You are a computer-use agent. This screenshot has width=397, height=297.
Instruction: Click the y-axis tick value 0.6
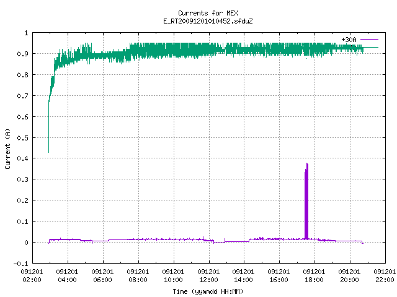pyautogui.click(x=23, y=117)
